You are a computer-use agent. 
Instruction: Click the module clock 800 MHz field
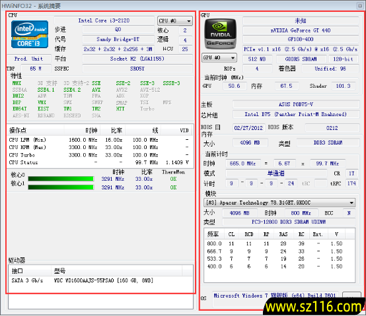tap(301, 213)
